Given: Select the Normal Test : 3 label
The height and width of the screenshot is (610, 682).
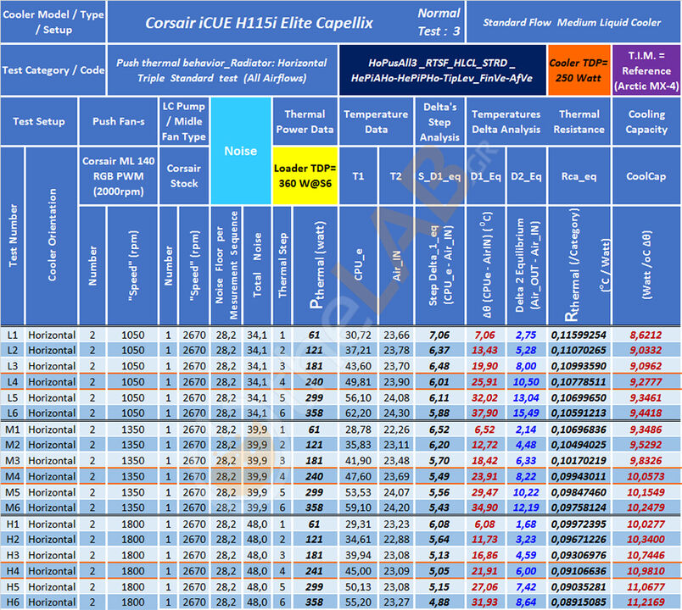Looking at the screenshot, I should [x=439, y=22].
